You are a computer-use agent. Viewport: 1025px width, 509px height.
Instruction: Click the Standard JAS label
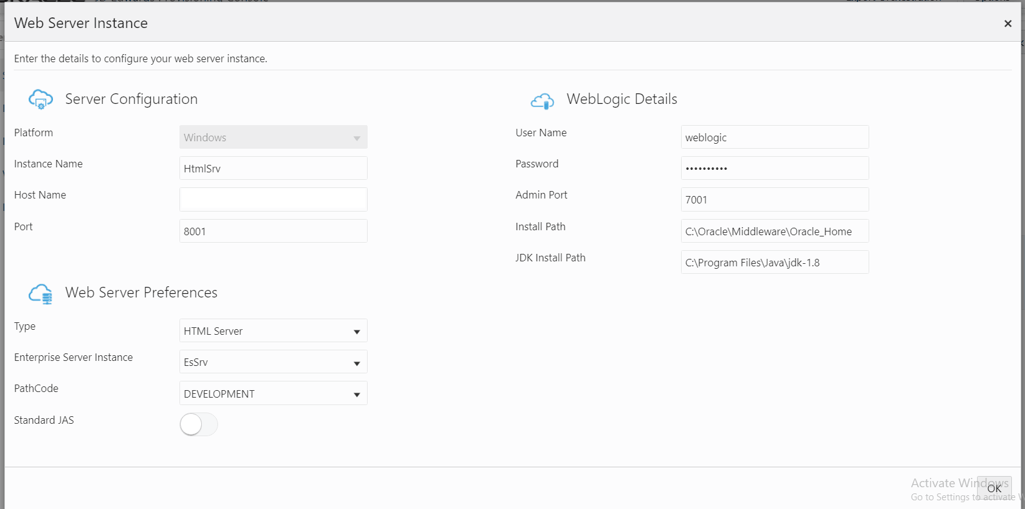(x=44, y=420)
